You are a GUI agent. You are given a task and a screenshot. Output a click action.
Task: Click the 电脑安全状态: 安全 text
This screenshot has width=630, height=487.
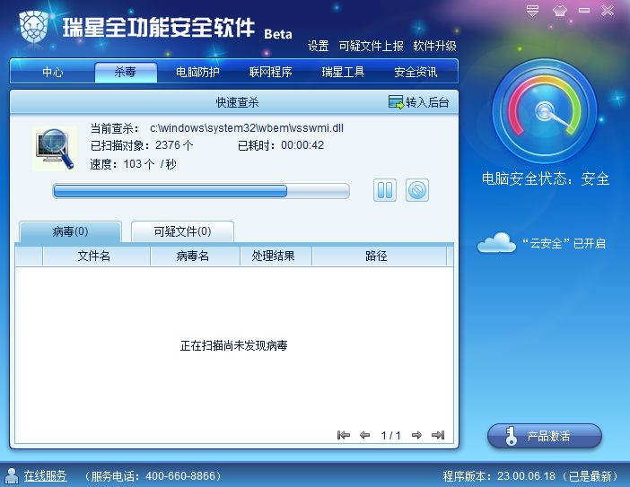[546, 178]
